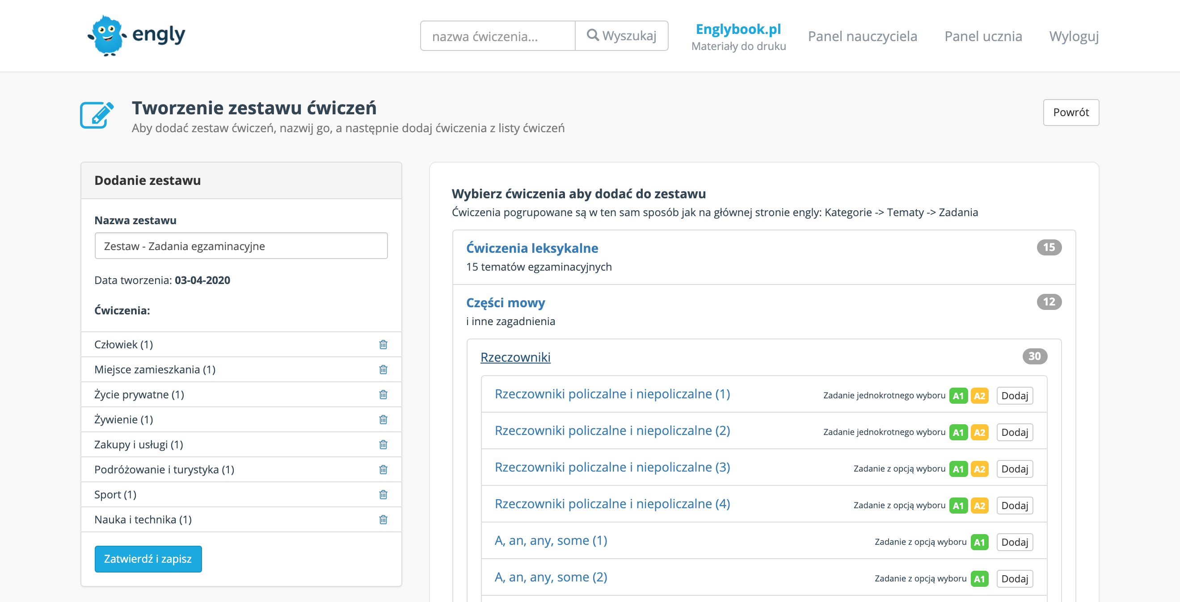Open Rzeczowniki policzalne i niepoliczalne (4) link

[612, 504]
